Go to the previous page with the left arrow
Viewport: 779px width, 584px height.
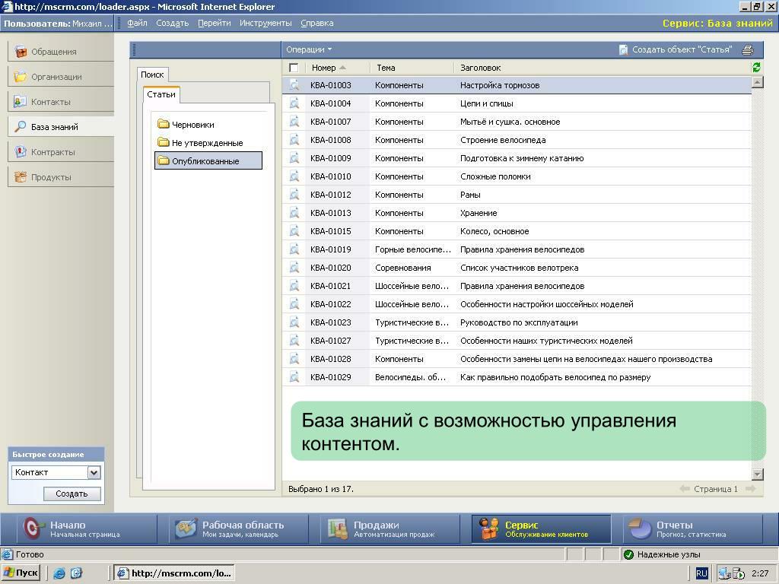coord(685,489)
